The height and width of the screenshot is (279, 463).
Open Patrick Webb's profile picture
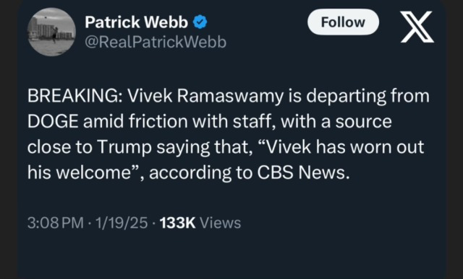[51, 32]
